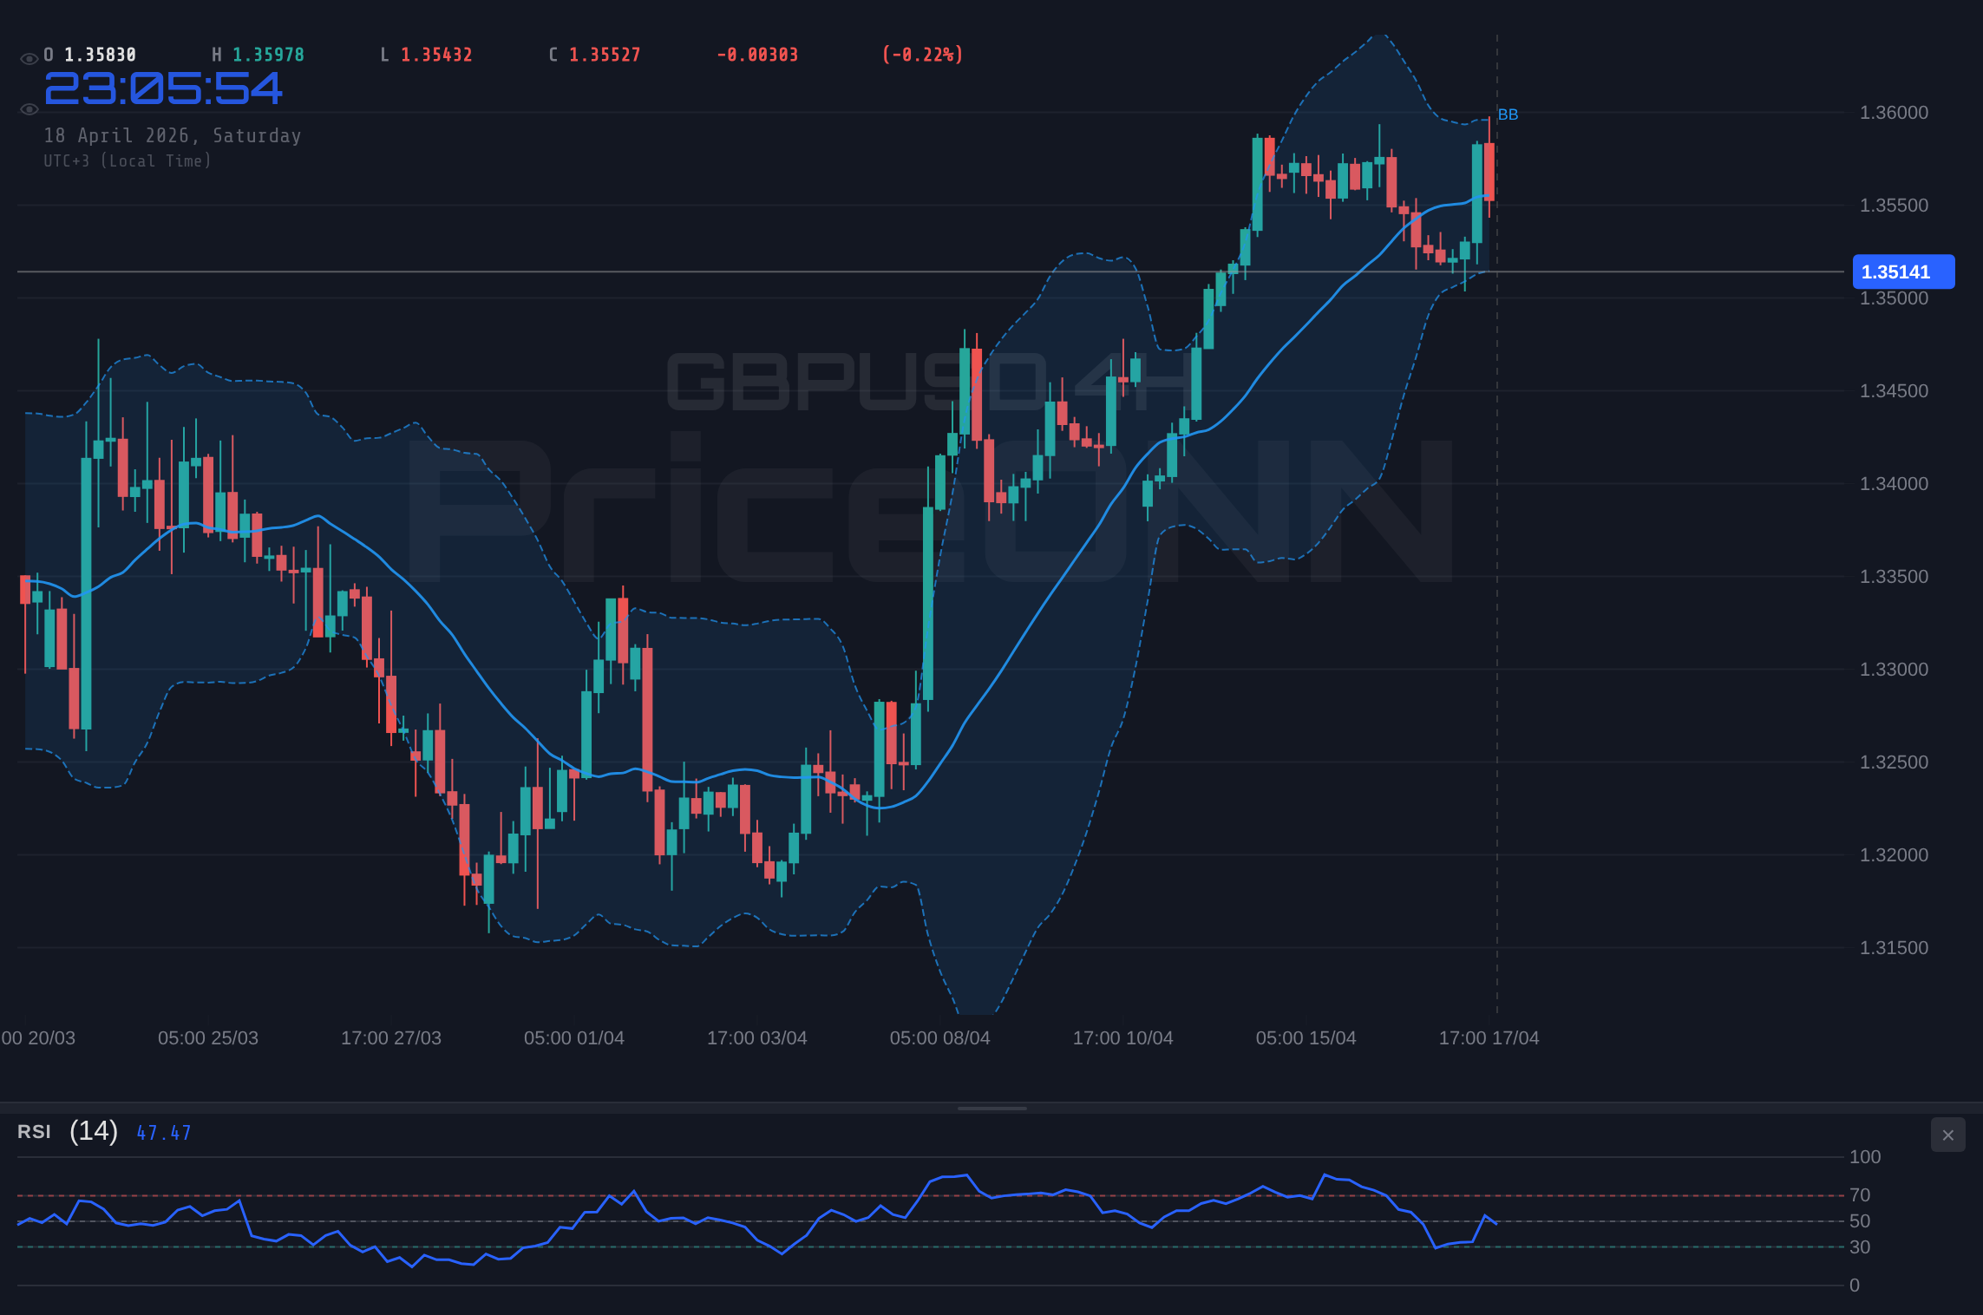
Task: Click the 1.33000 price axis label
Action: click(x=1894, y=670)
